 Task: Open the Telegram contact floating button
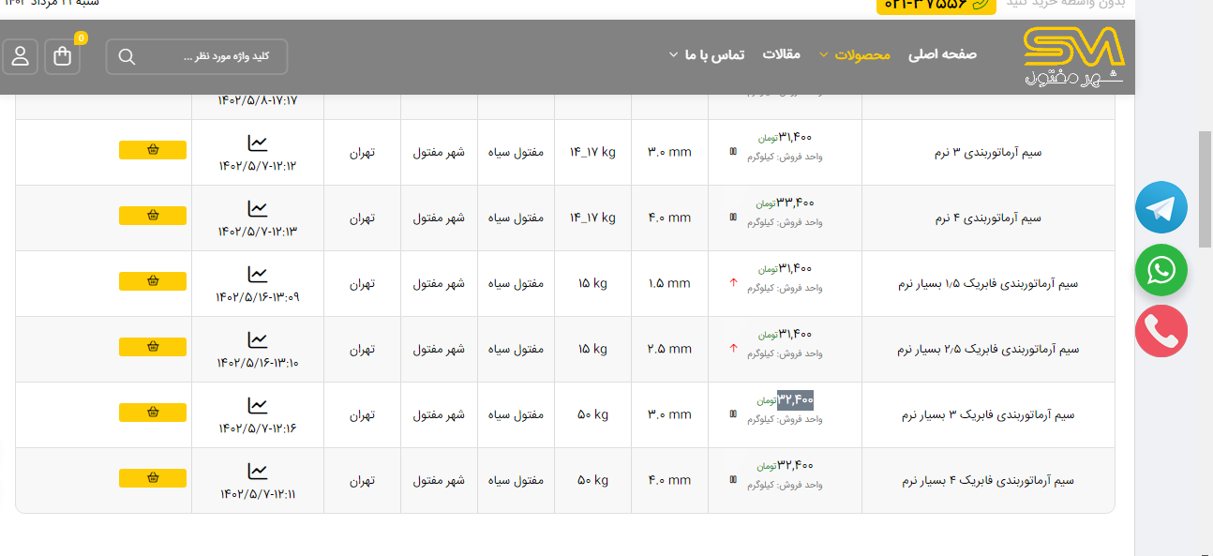(x=1161, y=207)
